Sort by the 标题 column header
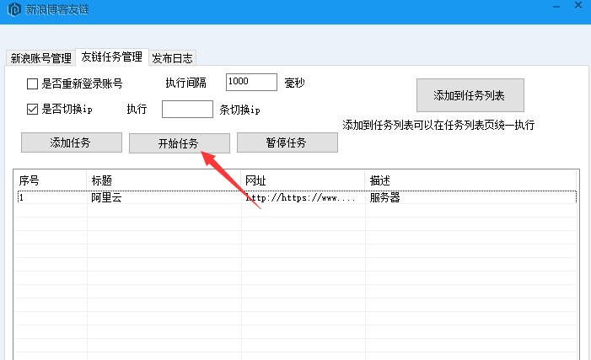 tap(164, 180)
